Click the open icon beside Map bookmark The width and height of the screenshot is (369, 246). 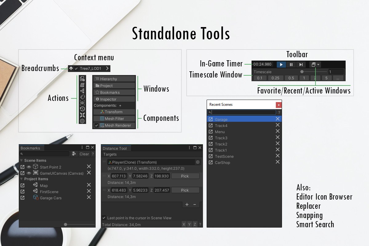pyautogui.click(x=22, y=185)
